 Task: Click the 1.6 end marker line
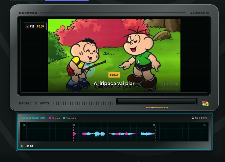click(155, 134)
